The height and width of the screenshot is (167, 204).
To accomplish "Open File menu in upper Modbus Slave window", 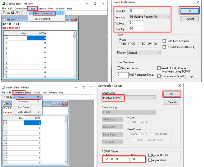I will [x=4, y=9].
